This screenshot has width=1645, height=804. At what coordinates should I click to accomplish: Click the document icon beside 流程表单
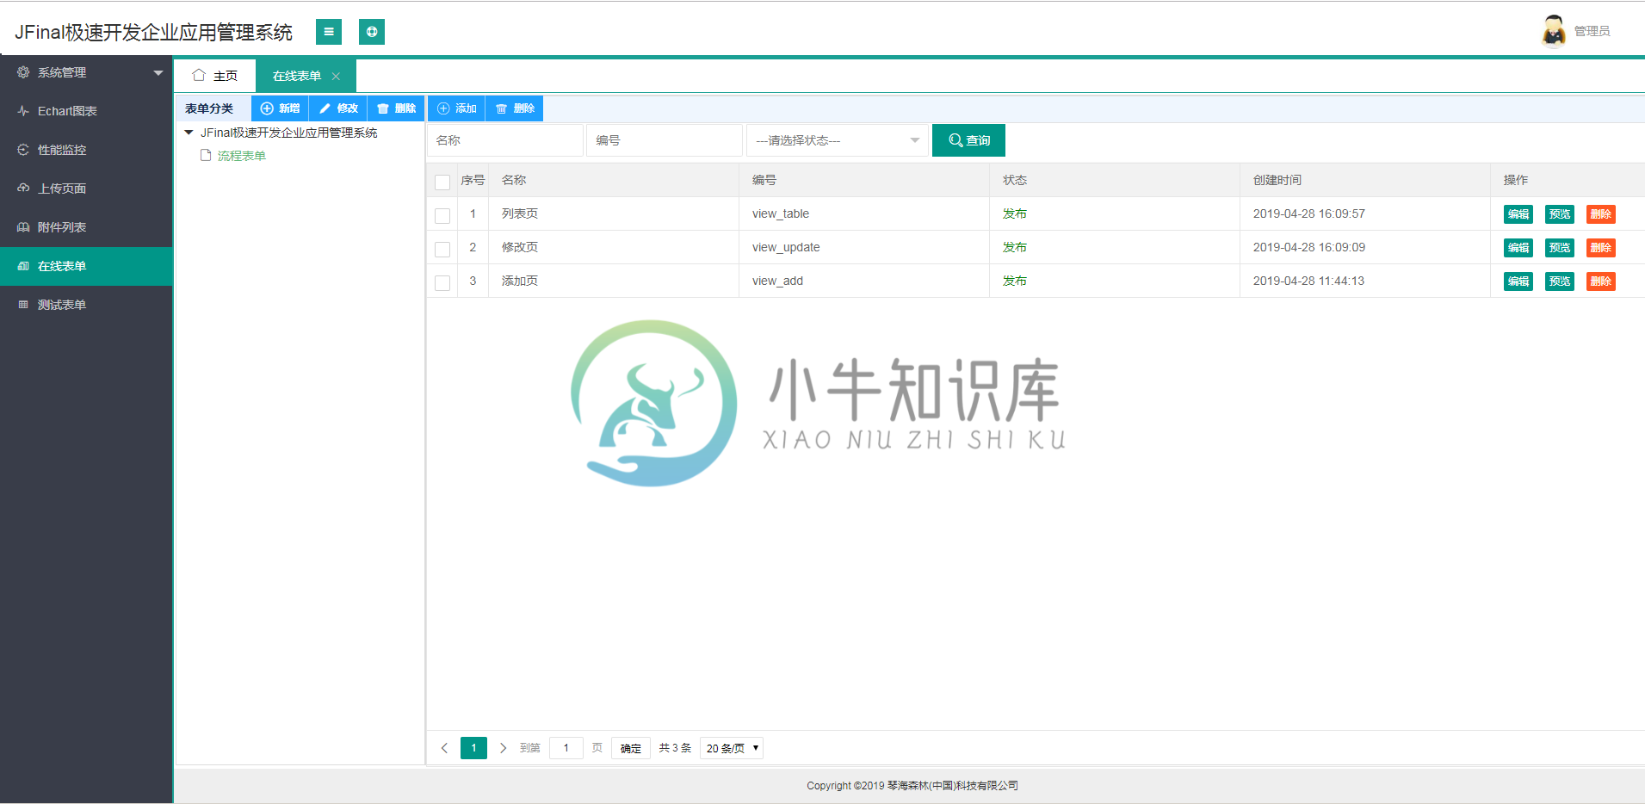coord(206,155)
